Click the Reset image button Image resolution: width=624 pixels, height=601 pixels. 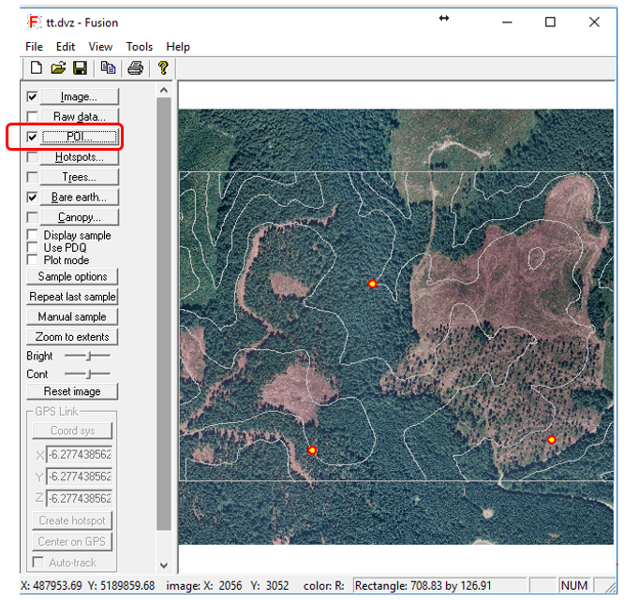(73, 391)
